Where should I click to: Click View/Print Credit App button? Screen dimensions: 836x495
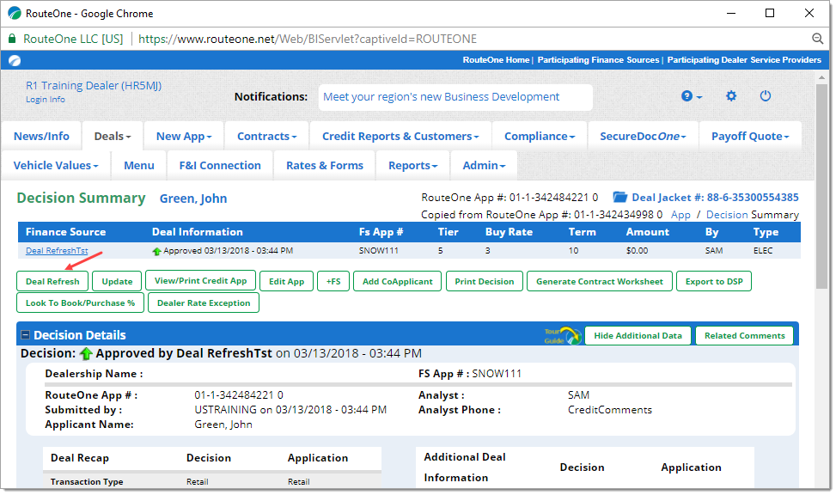tap(200, 280)
